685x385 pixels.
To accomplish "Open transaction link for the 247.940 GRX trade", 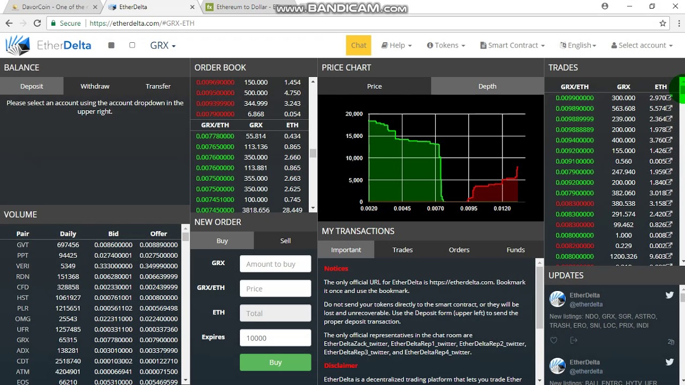I will pyautogui.click(x=669, y=172).
